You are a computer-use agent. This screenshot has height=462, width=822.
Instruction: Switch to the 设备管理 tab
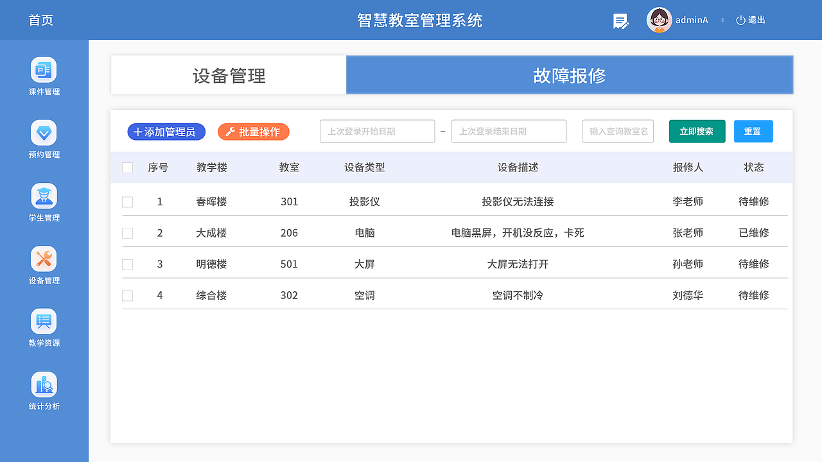point(229,75)
